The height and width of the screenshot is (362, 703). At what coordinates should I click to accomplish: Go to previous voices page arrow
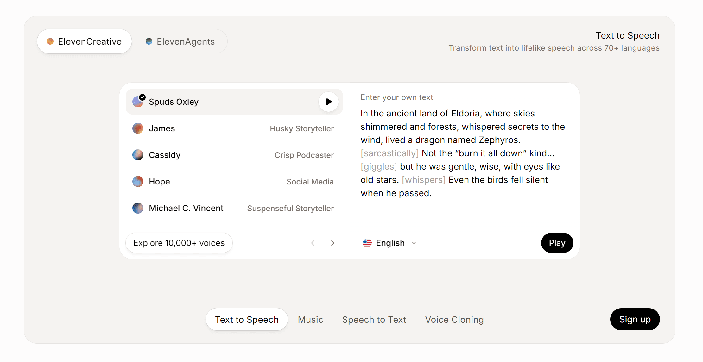(x=313, y=243)
